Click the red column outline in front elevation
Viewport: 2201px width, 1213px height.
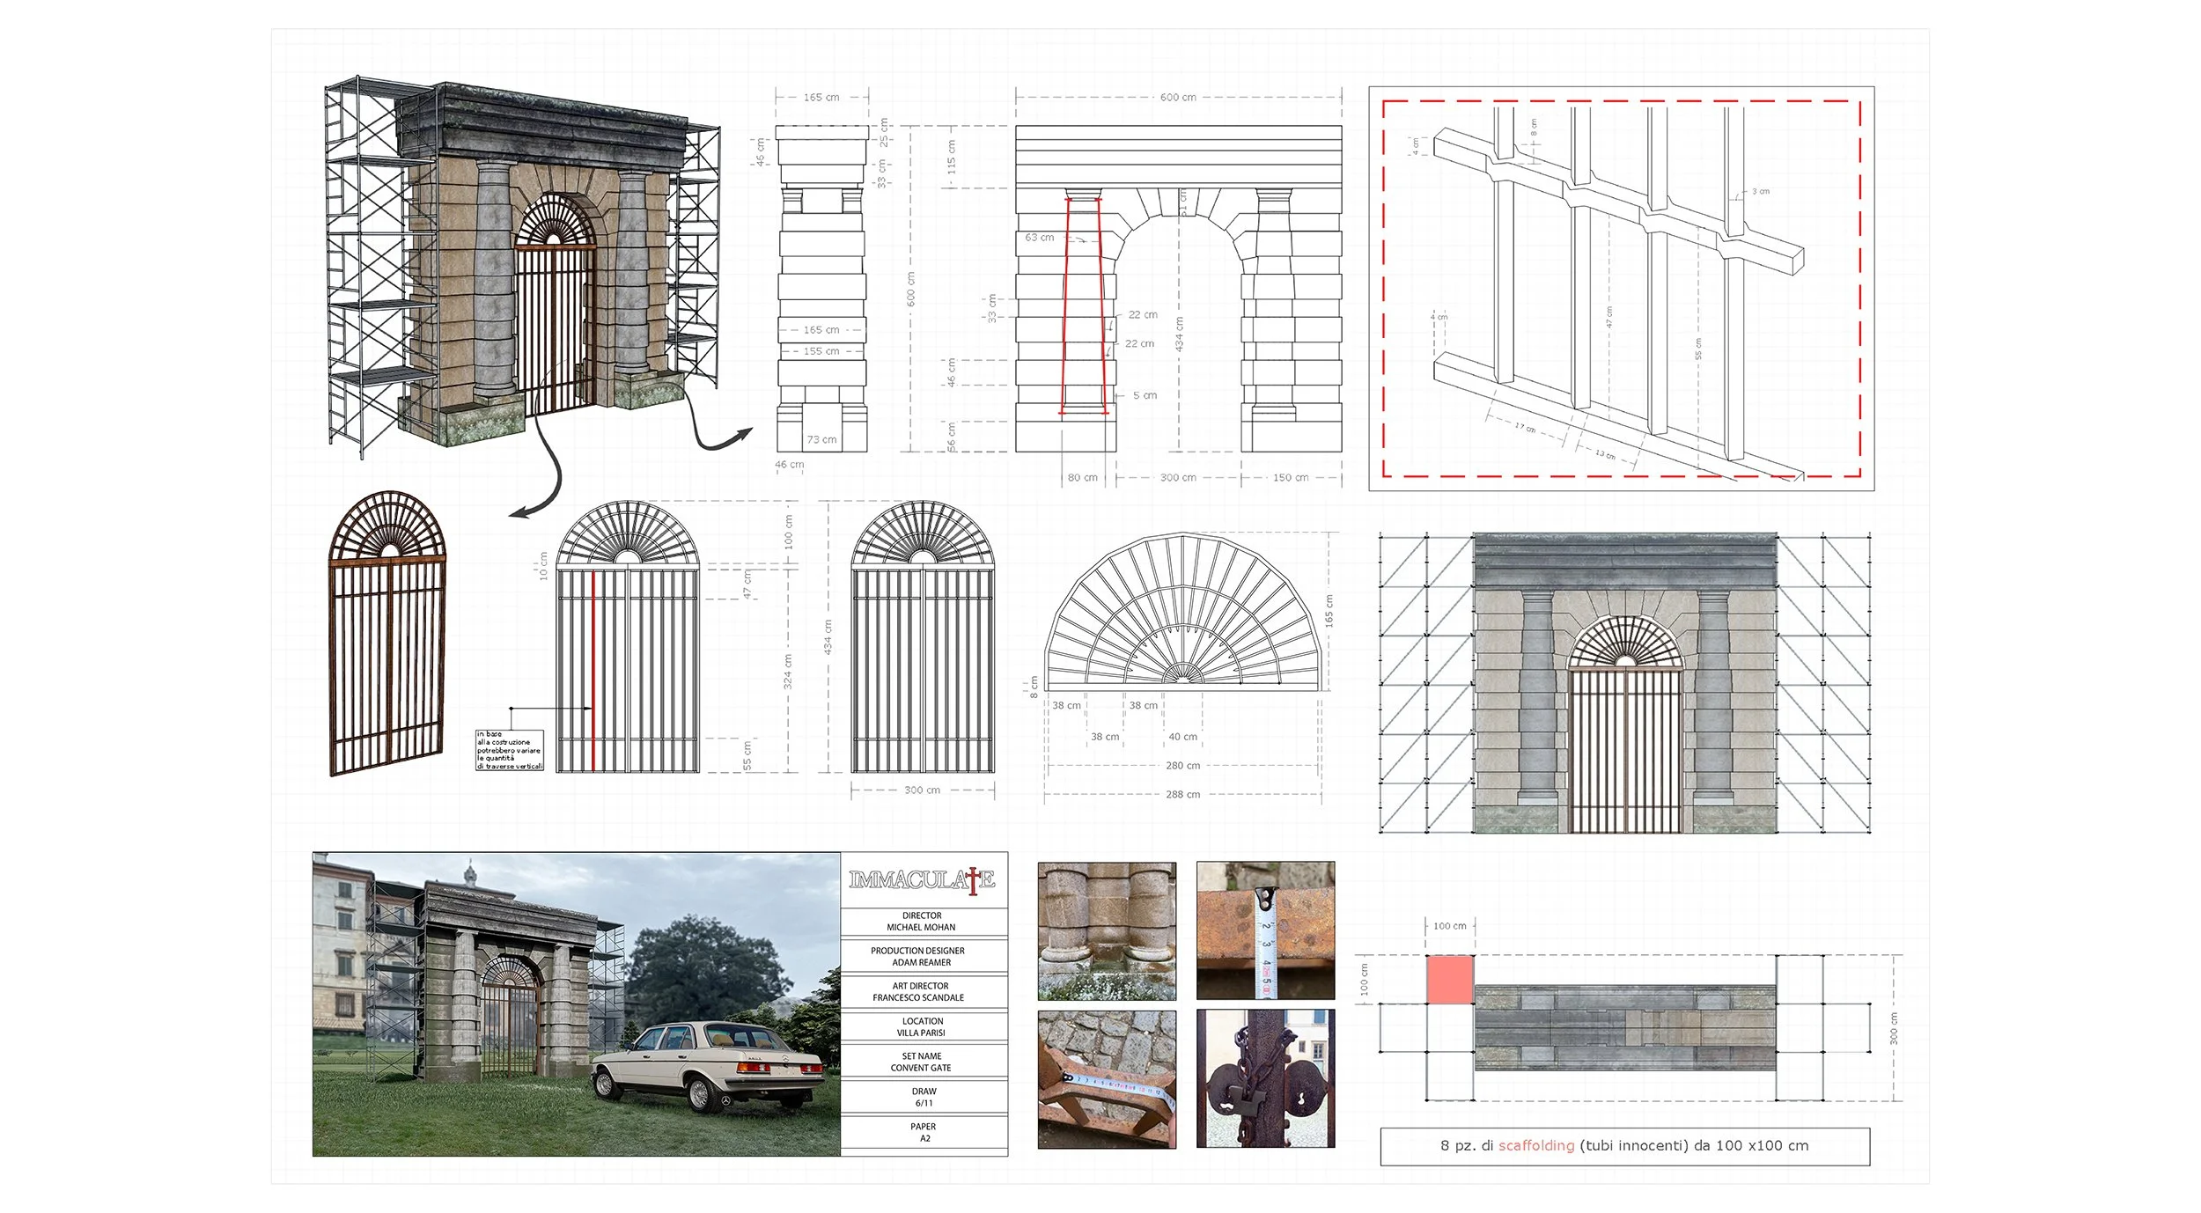1084,305
